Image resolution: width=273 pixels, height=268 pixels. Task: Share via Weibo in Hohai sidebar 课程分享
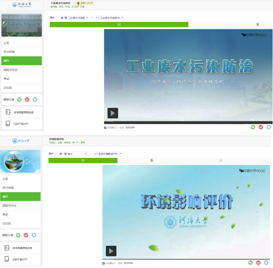26,235
